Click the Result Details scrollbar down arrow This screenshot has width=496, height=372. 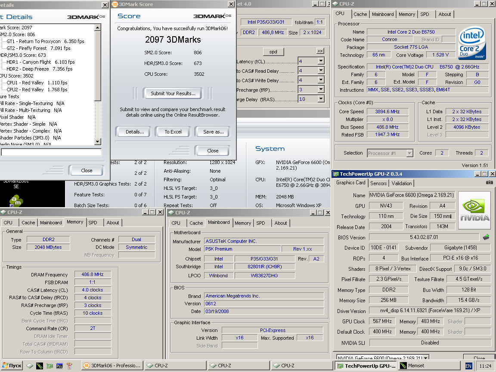pyautogui.click(x=98, y=142)
